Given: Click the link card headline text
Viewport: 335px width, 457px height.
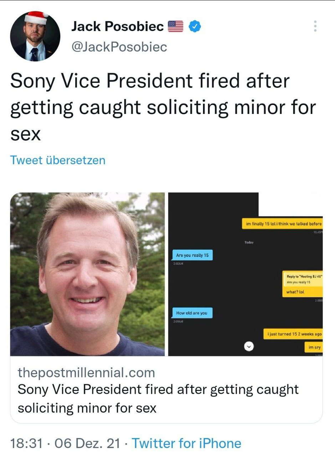Looking at the screenshot, I should tap(158, 398).
